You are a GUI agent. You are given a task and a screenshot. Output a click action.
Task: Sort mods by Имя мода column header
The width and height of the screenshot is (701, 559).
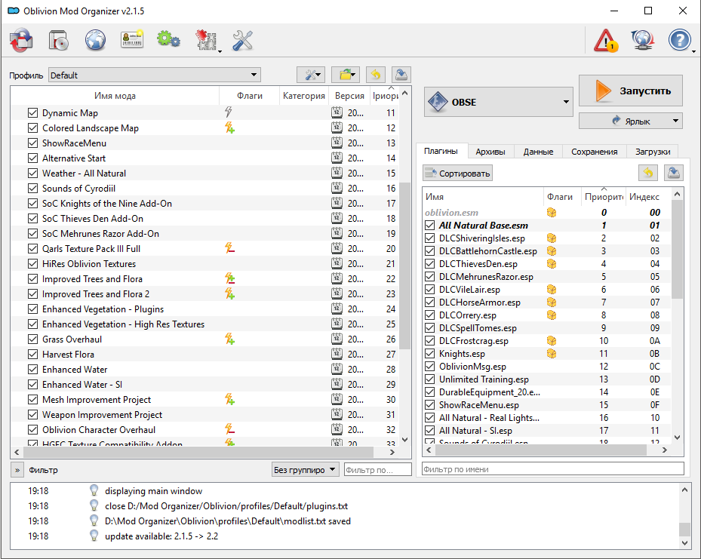[x=115, y=96]
